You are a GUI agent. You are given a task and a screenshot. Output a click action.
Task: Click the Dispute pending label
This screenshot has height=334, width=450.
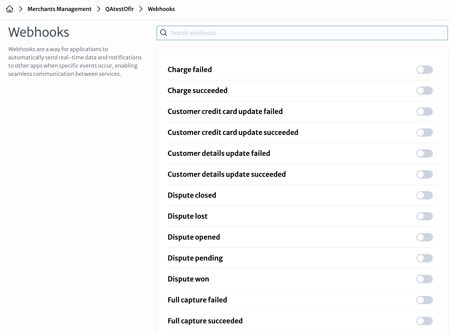coord(195,258)
